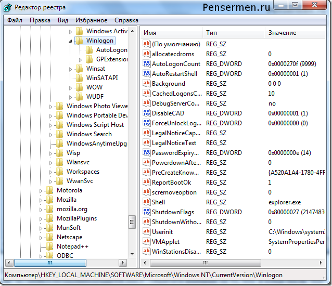332x286 pixels.
Task: Click the Registry Editor icon in title bar
Action: click(8, 8)
